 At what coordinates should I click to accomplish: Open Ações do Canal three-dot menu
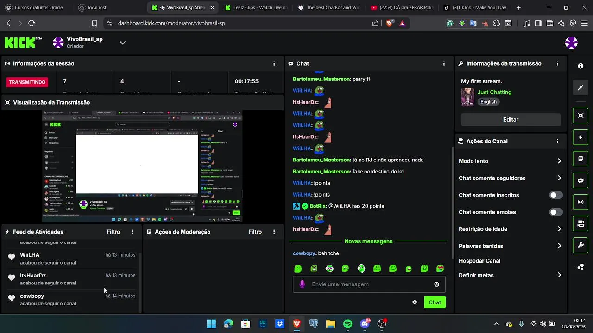pos(557,141)
